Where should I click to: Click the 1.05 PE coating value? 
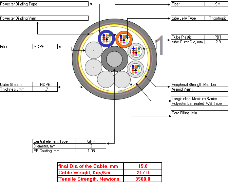(x=91, y=151)
